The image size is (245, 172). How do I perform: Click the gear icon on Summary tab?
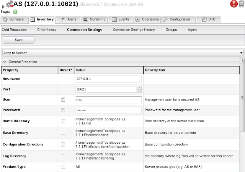5,19
